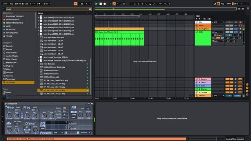251x141 pixels.
Task: Unfold the AnalogKick track
Action: (197, 29)
